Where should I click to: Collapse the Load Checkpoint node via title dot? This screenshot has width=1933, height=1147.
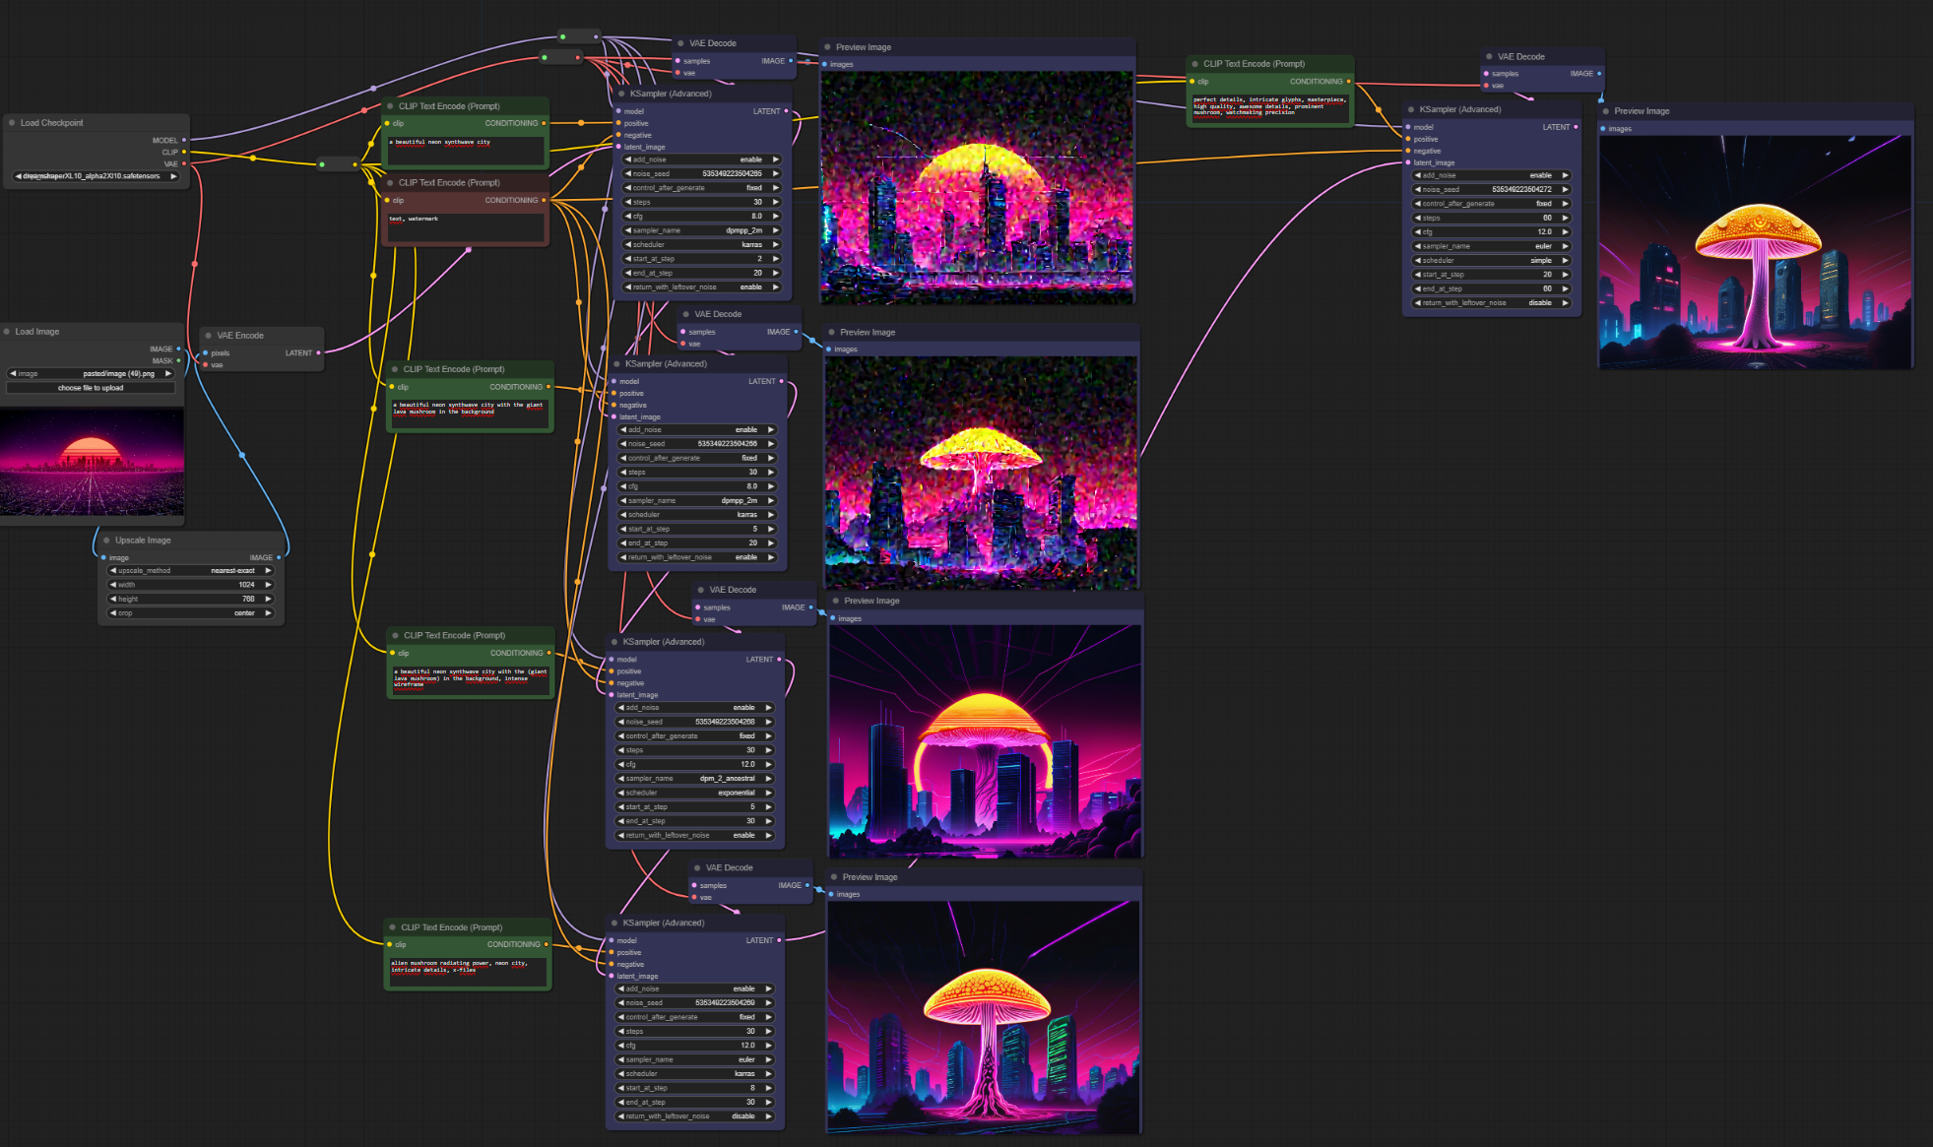12,123
